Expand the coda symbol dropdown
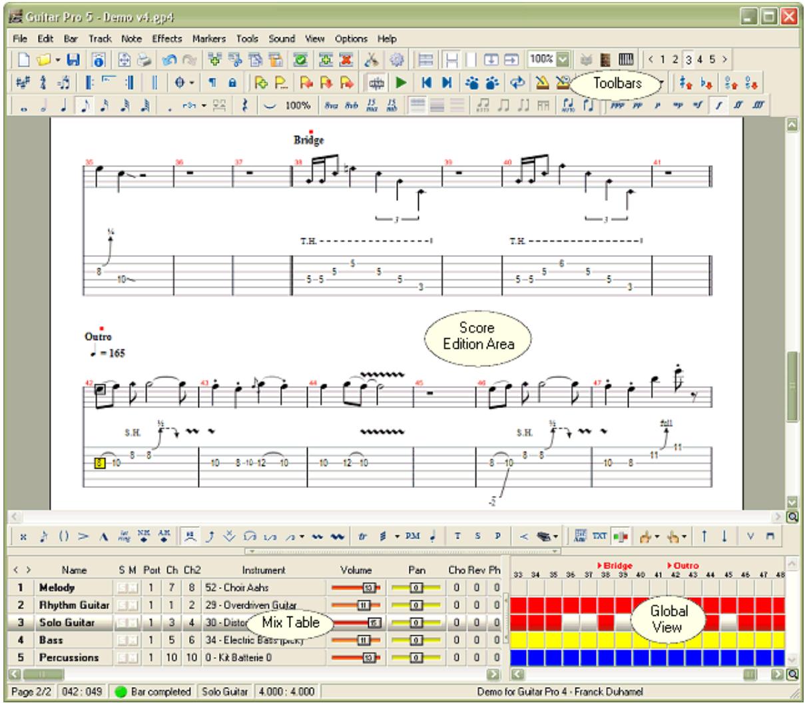Image resolution: width=805 pixels, height=703 pixels. click(193, 83)
